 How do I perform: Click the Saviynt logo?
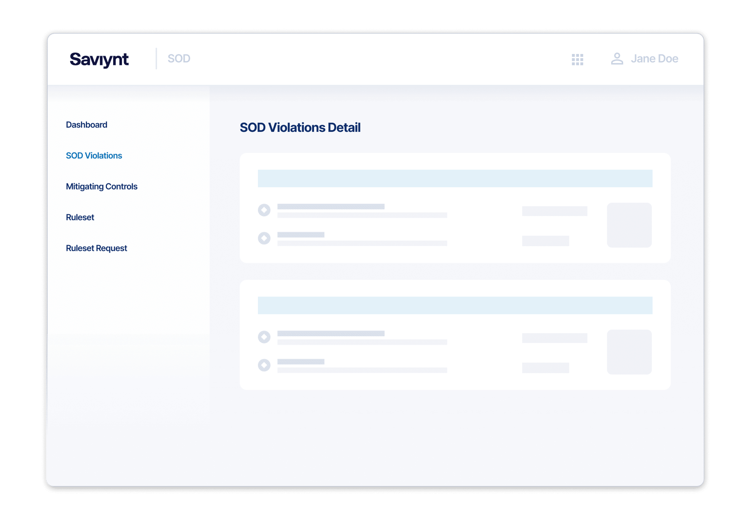(99, 59)
